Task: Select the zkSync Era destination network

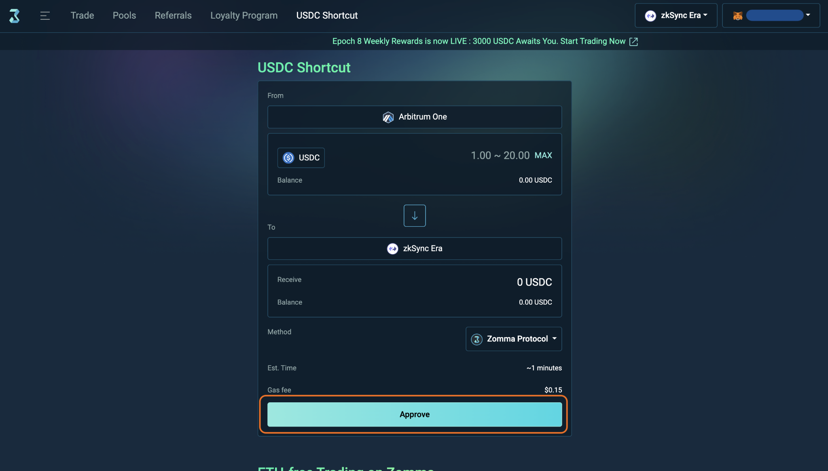Action: click(415, 248)
